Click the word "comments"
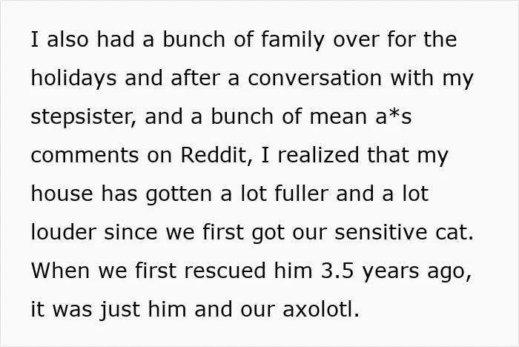 pyautogui.click(x=85, y=156)
